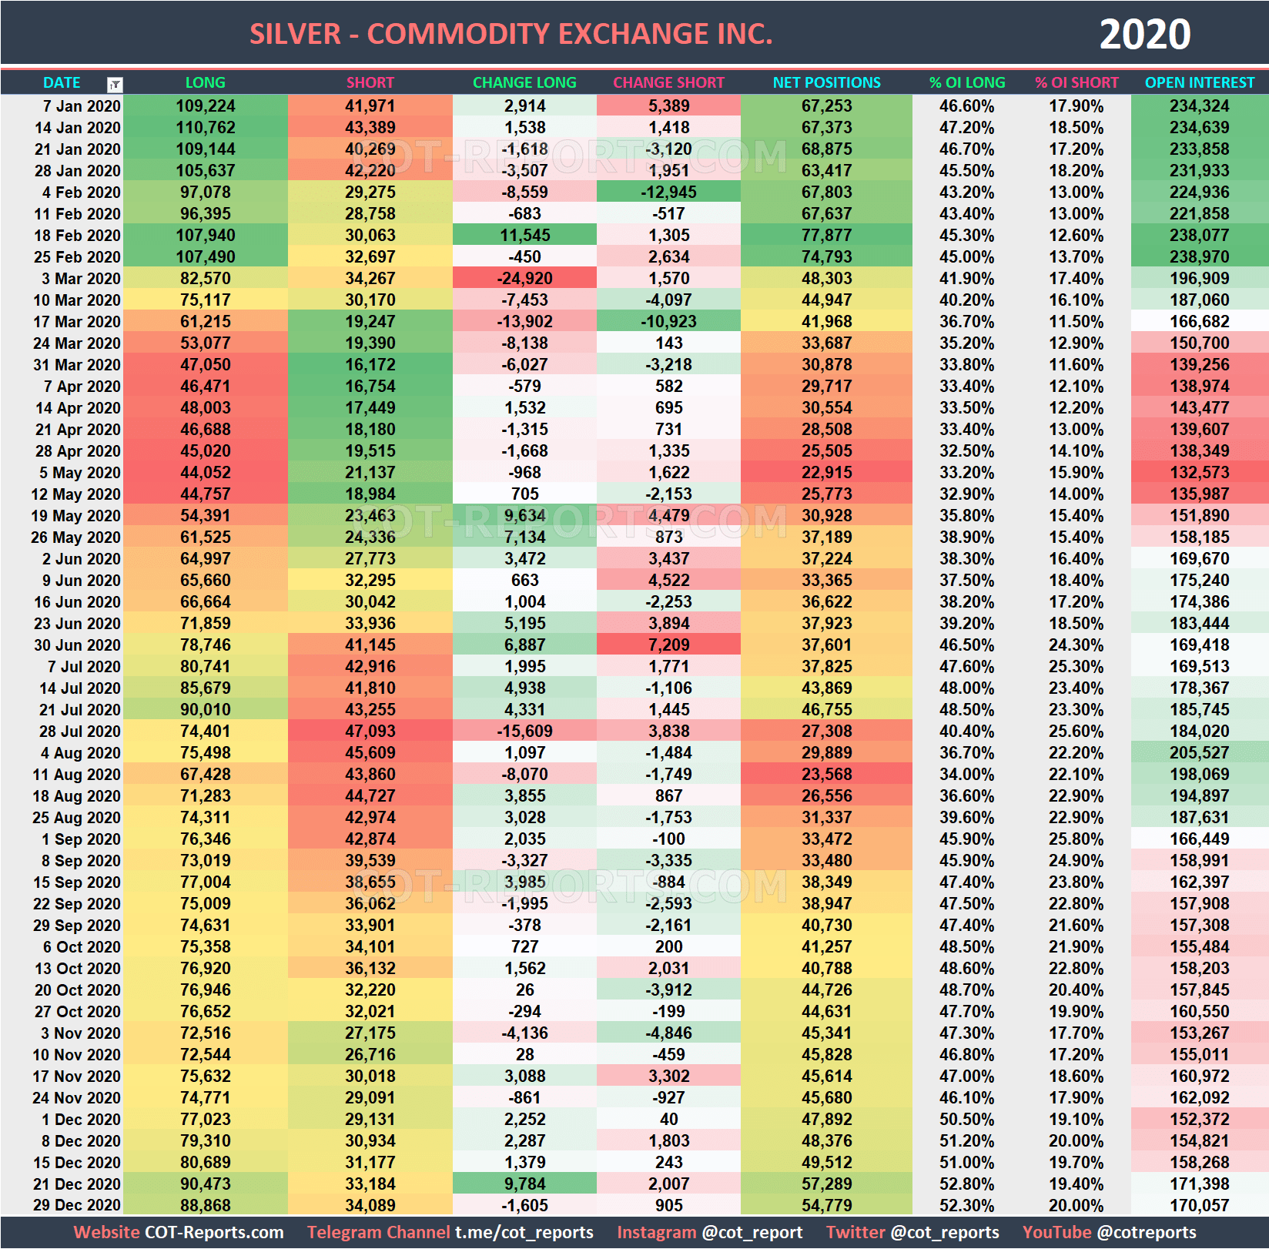1269x1249 pixels.
Task: Select the % OI SHORT column header
Action: (x=1076, y=83)
